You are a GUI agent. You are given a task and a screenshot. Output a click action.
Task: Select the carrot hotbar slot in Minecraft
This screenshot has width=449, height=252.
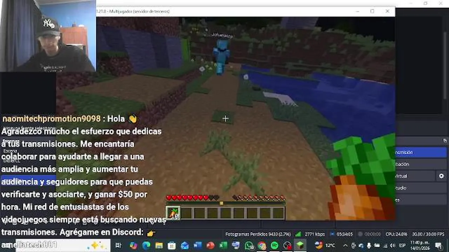pos(173,213)
